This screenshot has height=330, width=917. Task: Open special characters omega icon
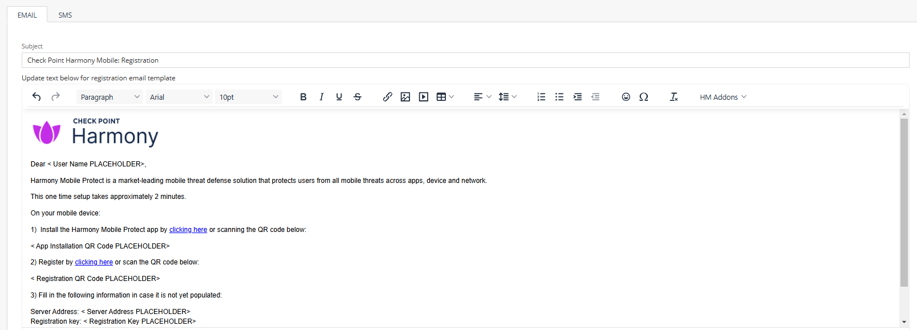coord(644,97)
